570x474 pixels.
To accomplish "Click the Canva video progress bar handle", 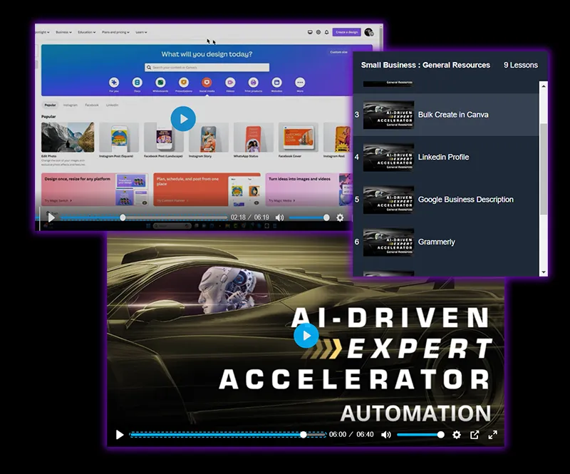I will (123, 217).
